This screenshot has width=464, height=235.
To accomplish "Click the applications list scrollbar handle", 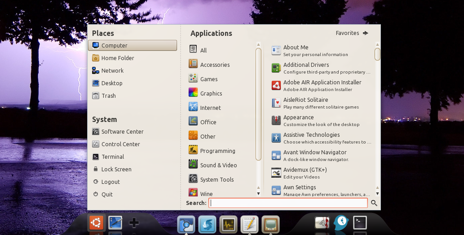I will pyautogui.click(x=377, y=54).
